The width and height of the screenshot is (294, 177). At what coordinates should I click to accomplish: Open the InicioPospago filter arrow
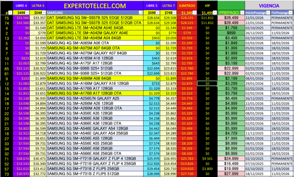pyautogui.click(x=268, y=13)
